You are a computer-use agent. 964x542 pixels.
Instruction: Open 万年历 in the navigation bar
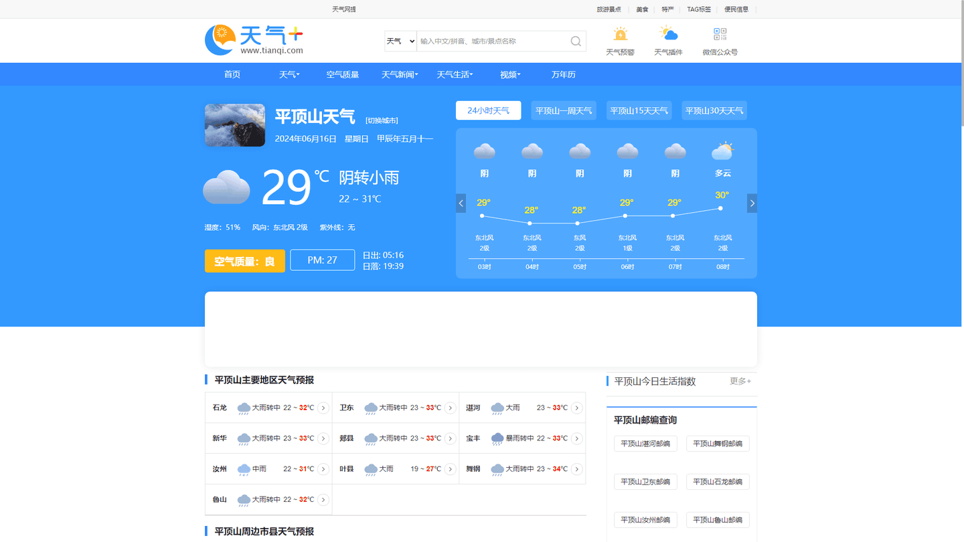pyautogui.click(x=564, y=74)
